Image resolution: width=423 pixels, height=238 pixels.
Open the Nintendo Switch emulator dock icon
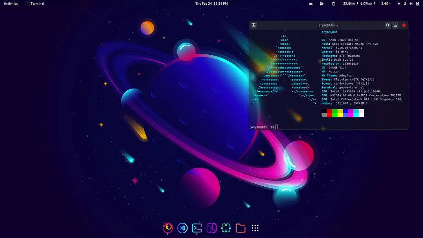point(211,228)
